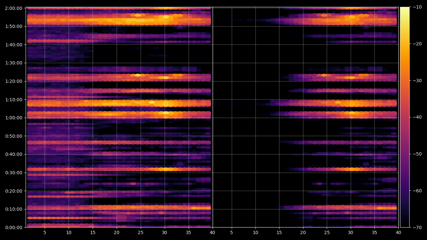
Task: Click the 2:00:00 time axis label
Action: [13, 8]
